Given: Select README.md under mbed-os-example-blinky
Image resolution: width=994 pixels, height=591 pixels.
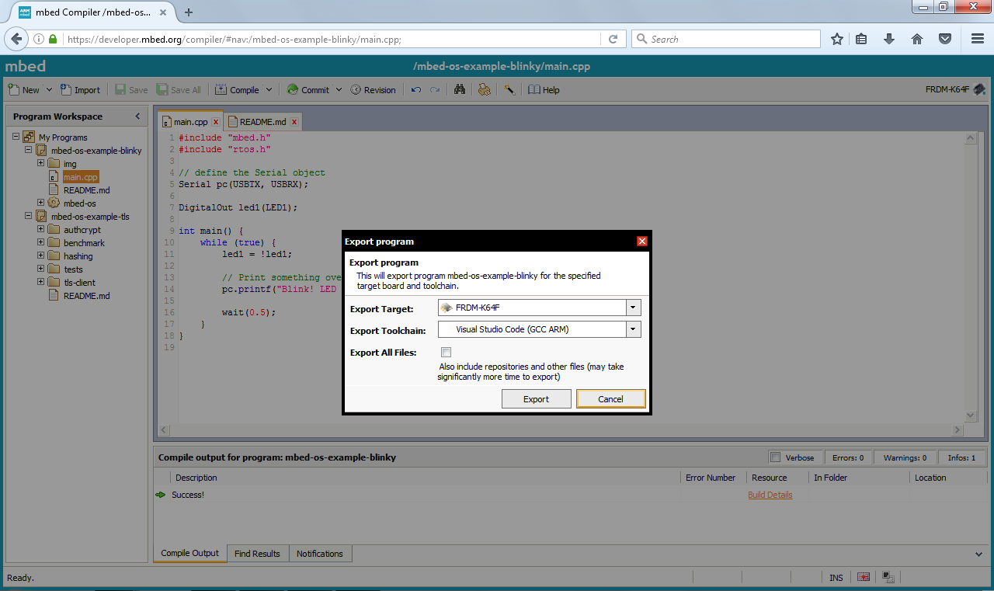Looking at the screenshot, I should 86,189.
